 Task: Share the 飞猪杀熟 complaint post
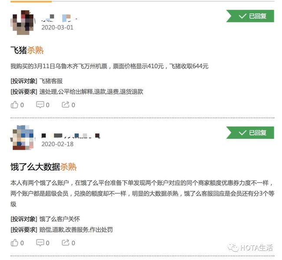(69, 105)
